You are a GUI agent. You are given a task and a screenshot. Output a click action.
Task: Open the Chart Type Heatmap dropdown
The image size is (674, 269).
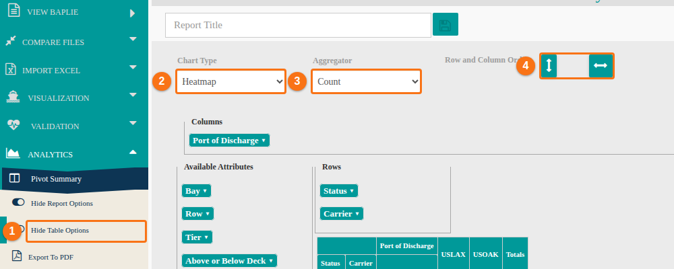[x=231, y=81]
